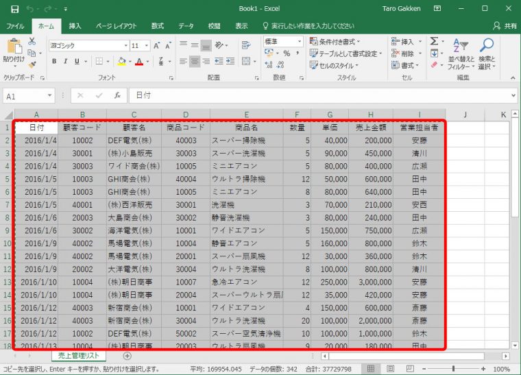
Task: Click the Clear eraser icon
Action: 434,64
